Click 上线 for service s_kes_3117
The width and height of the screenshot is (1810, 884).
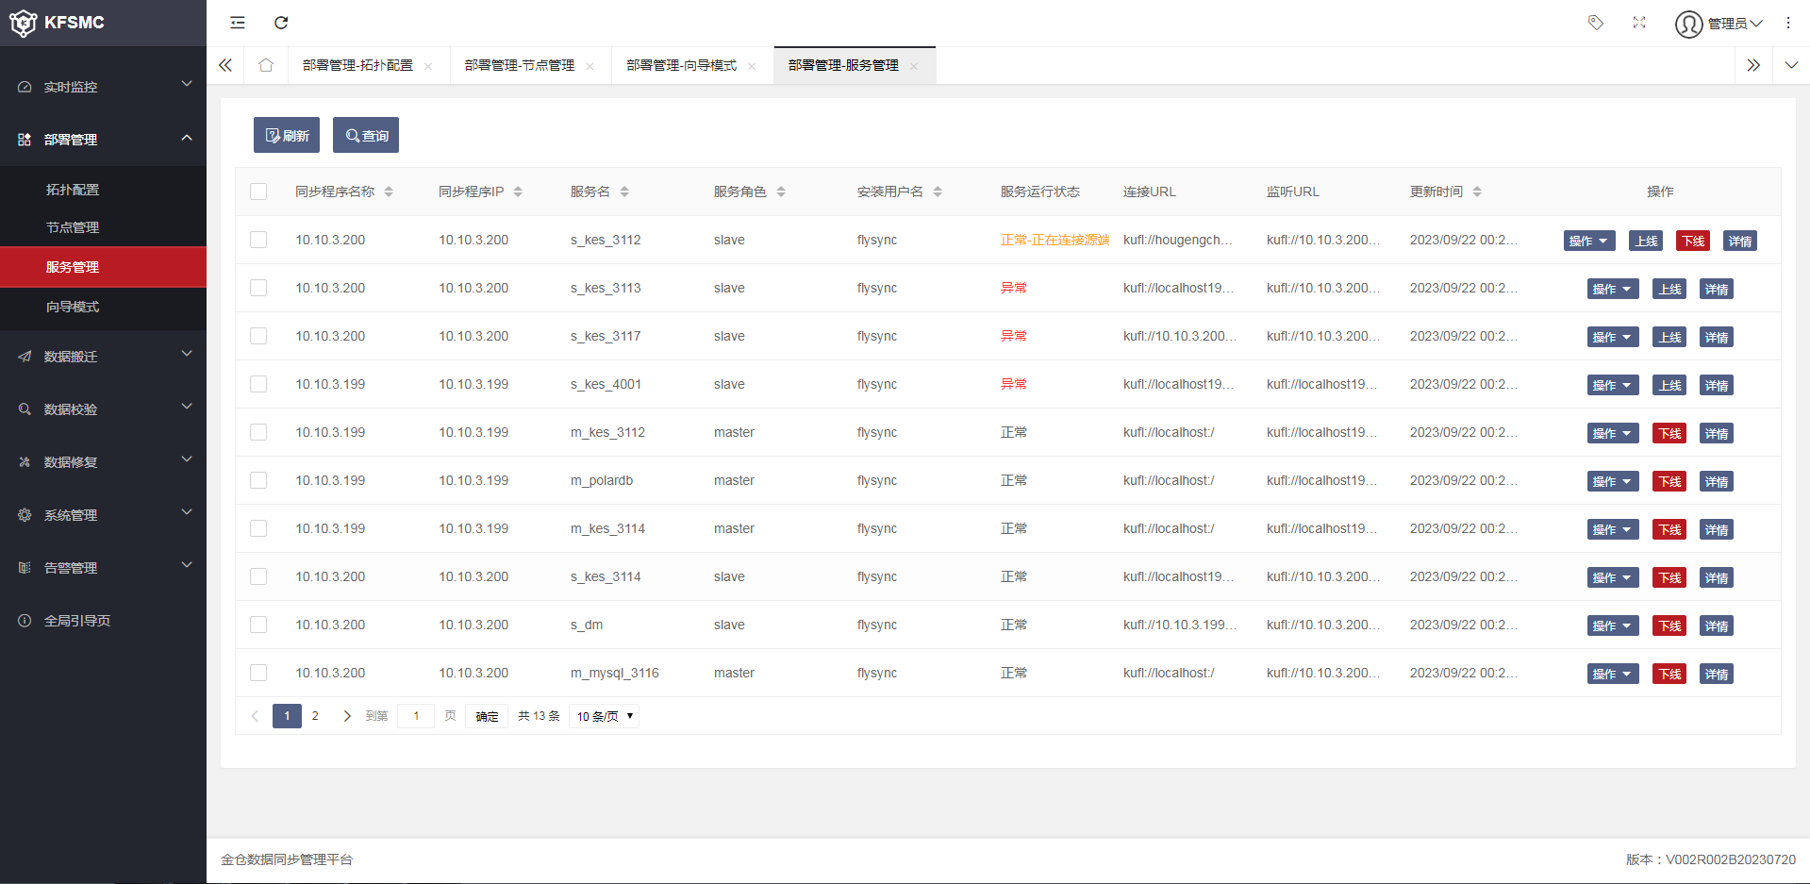(1669, 337)
